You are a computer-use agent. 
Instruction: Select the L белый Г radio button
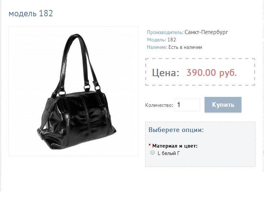coord(152,152)
